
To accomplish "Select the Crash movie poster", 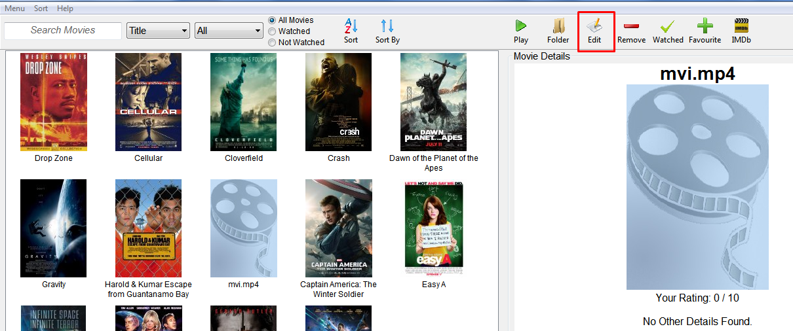I will [x=338, y=102].
